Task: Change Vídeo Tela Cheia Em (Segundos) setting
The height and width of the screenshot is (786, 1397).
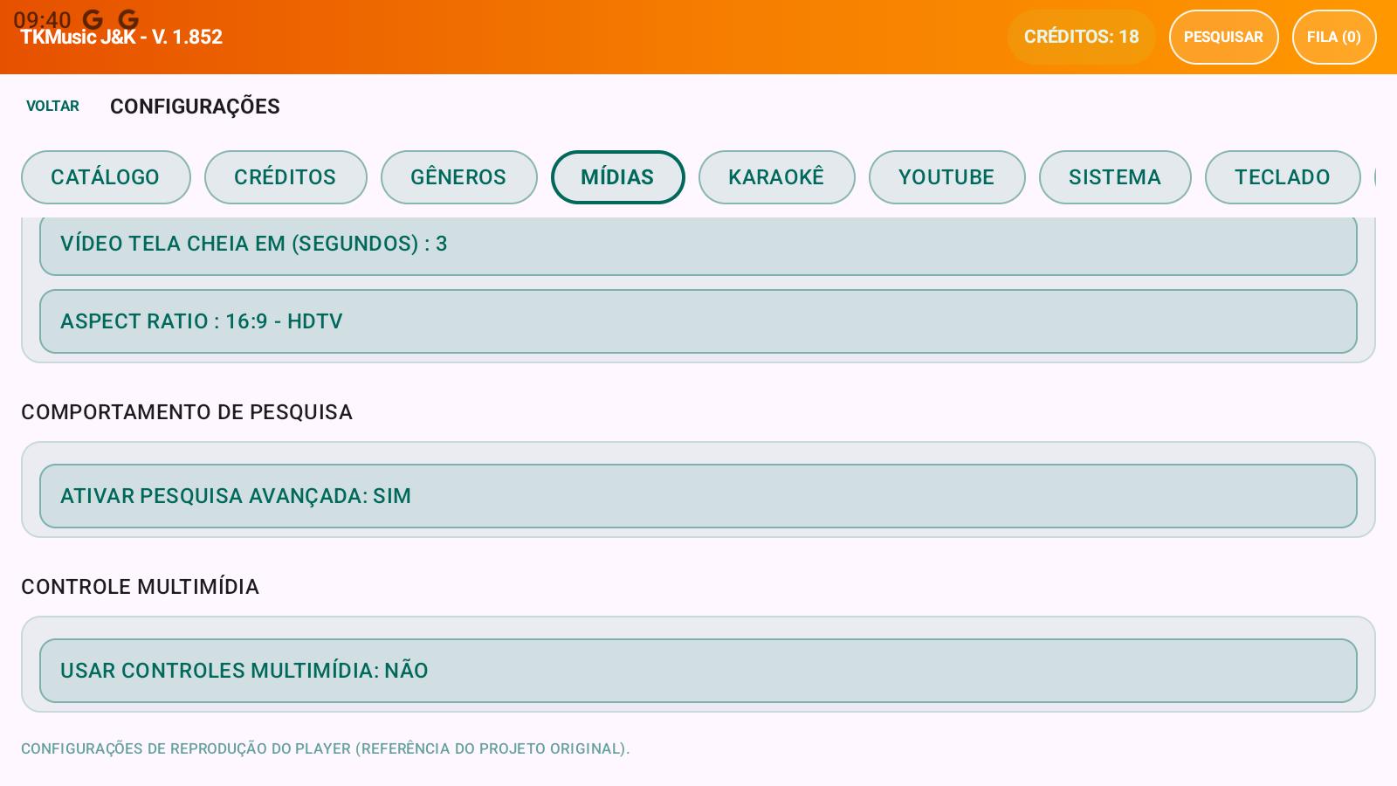Action: [x=698, y=245]
